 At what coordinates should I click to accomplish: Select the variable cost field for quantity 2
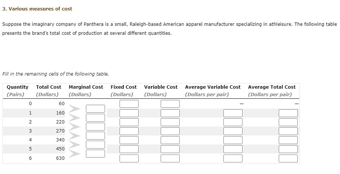pos(170,122)
